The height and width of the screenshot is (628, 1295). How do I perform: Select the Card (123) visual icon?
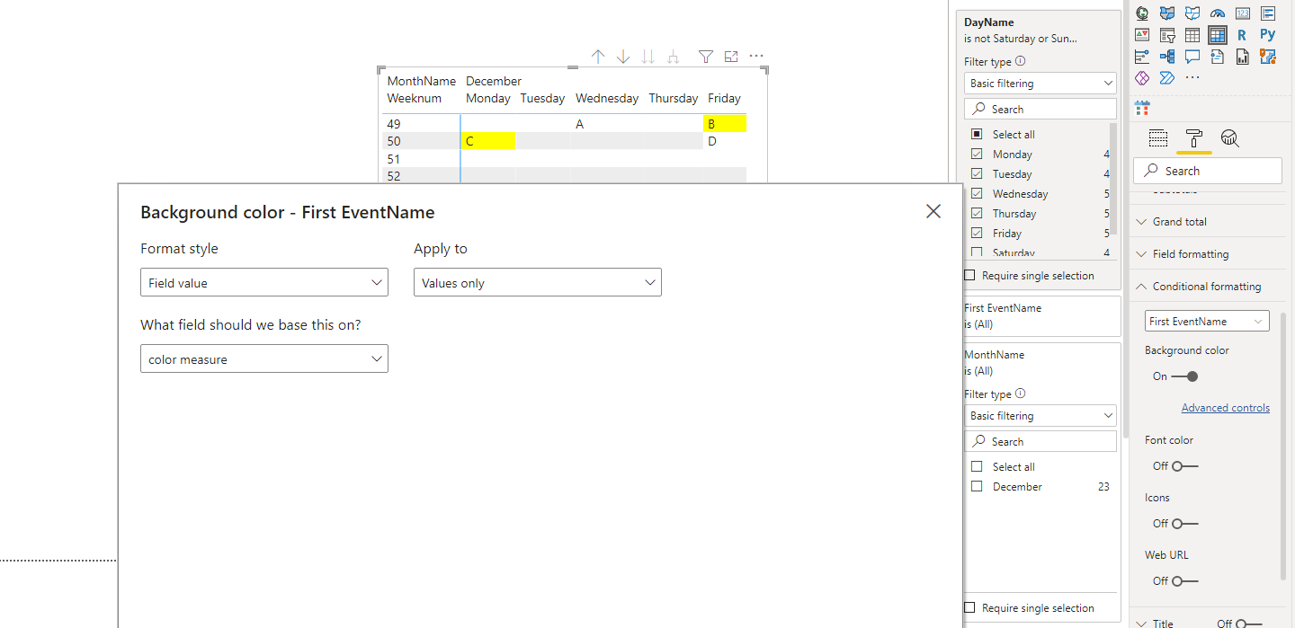pos(1243,13)
